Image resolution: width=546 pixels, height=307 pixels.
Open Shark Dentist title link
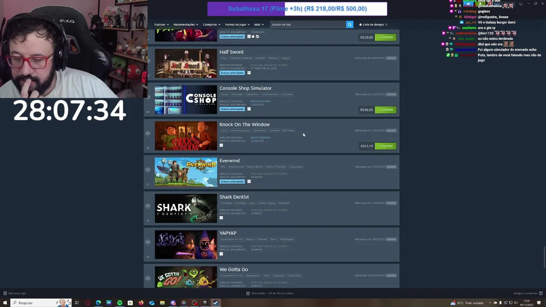pos(234,197)
